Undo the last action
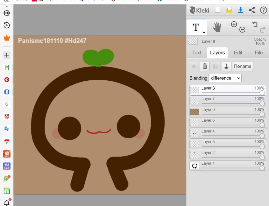 tap(255, 24)
